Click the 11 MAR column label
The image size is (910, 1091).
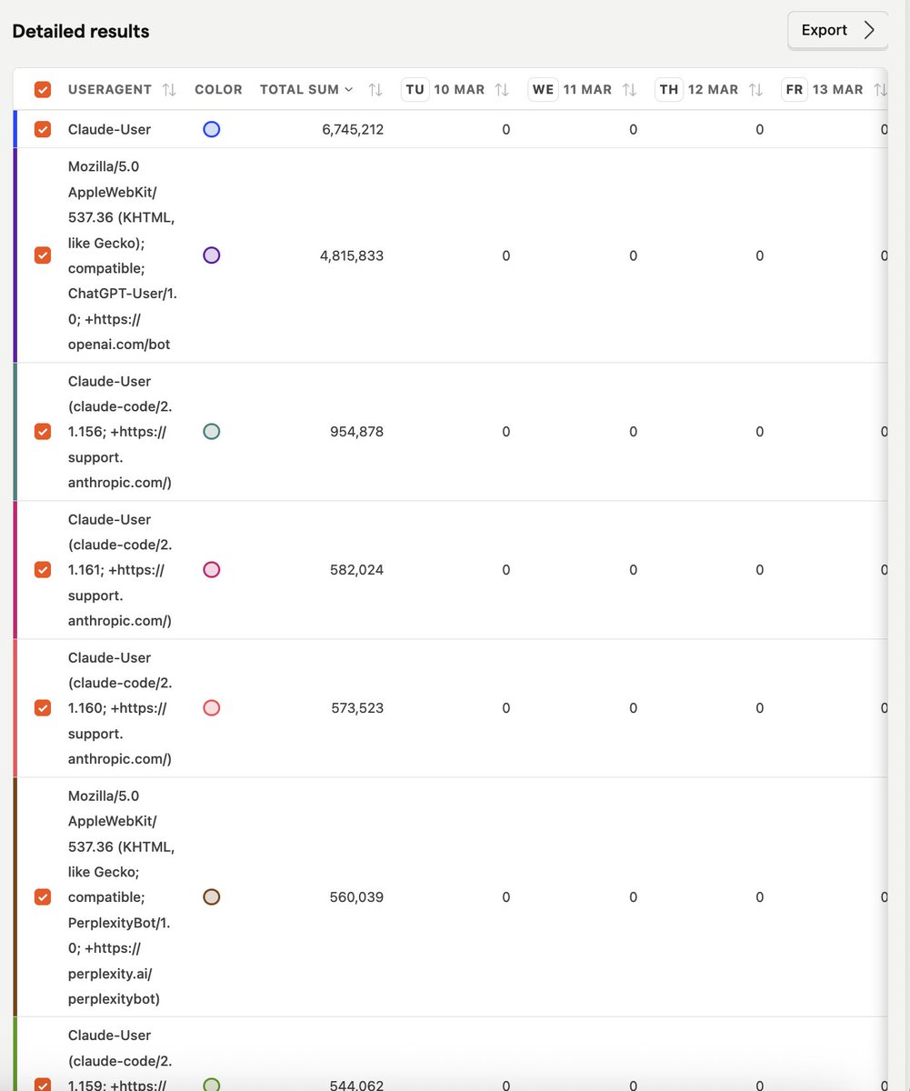[587, 89]
